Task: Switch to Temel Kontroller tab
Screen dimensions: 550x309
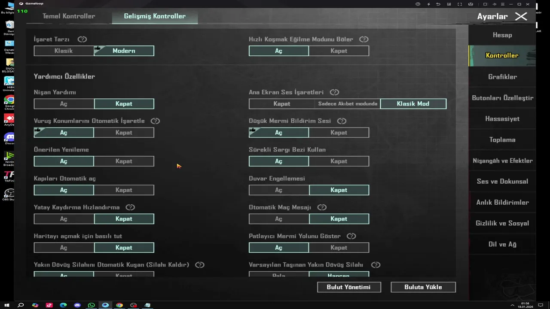Action: tap(69, 16)
